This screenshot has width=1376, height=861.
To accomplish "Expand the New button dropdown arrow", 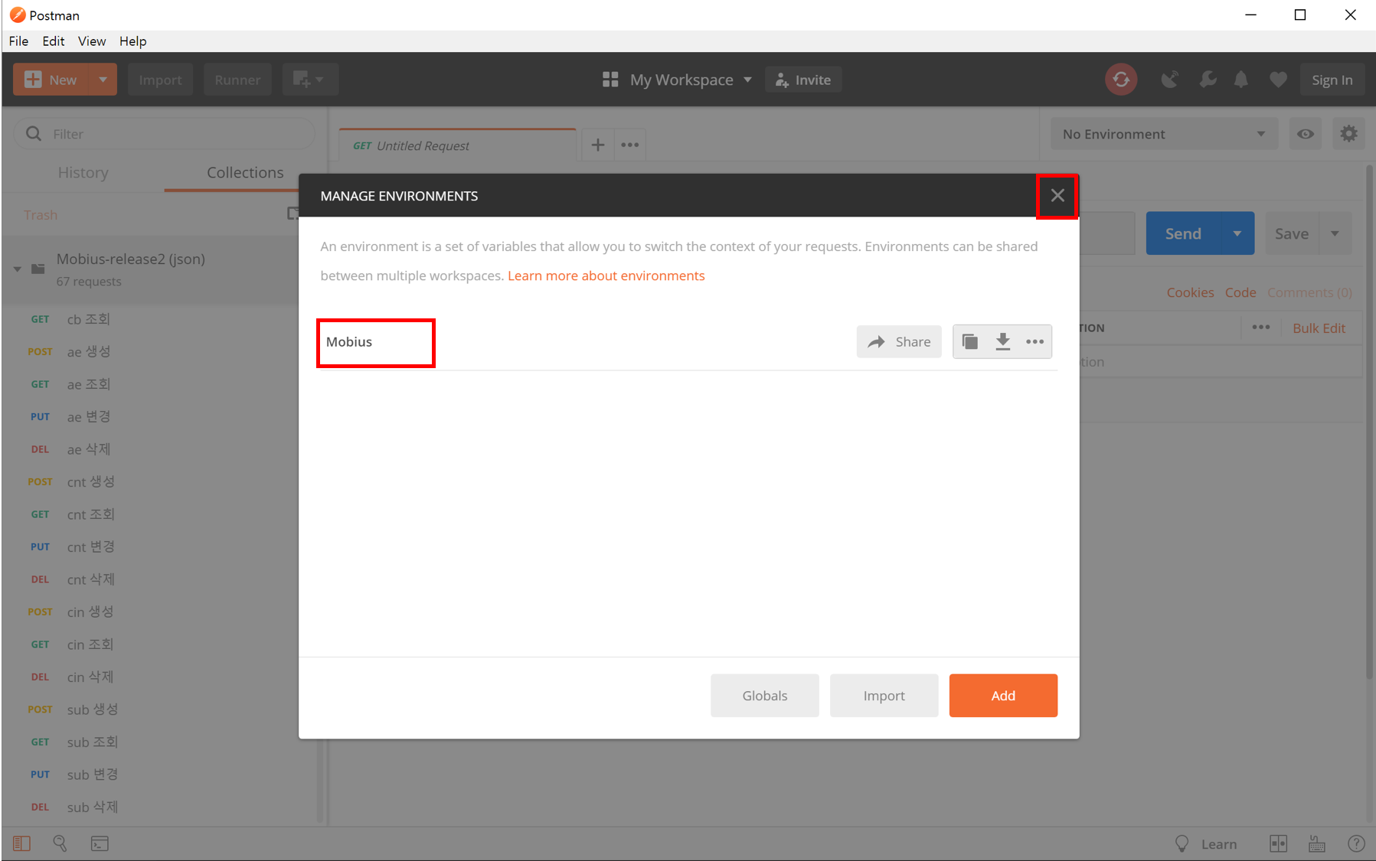I will [103, 80].
